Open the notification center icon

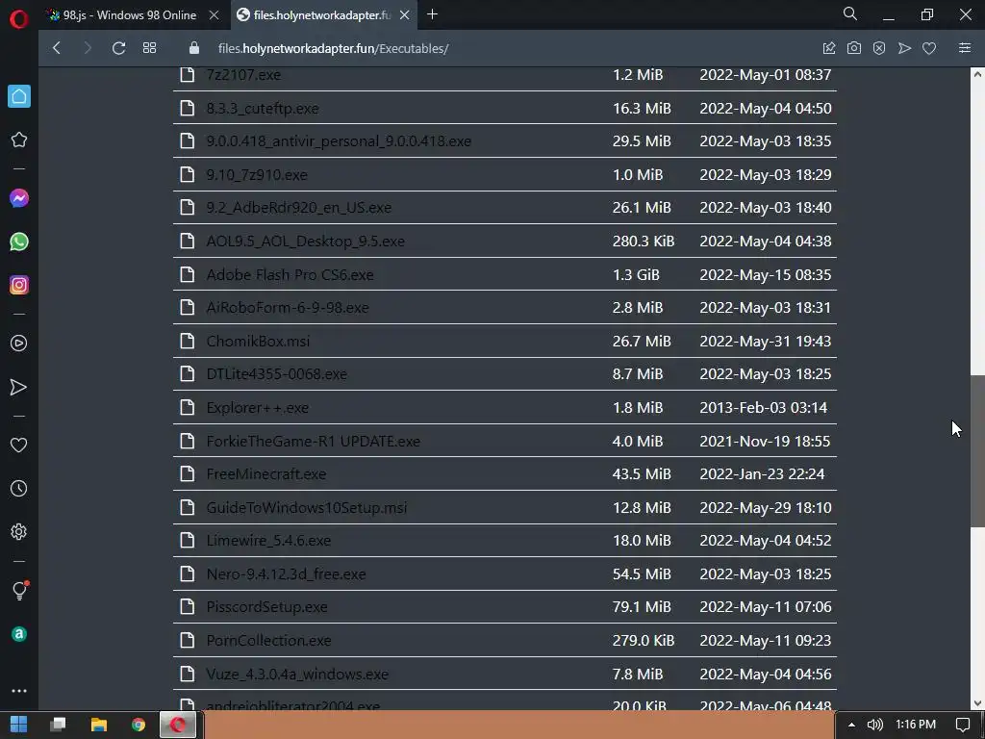pos(962,725)
